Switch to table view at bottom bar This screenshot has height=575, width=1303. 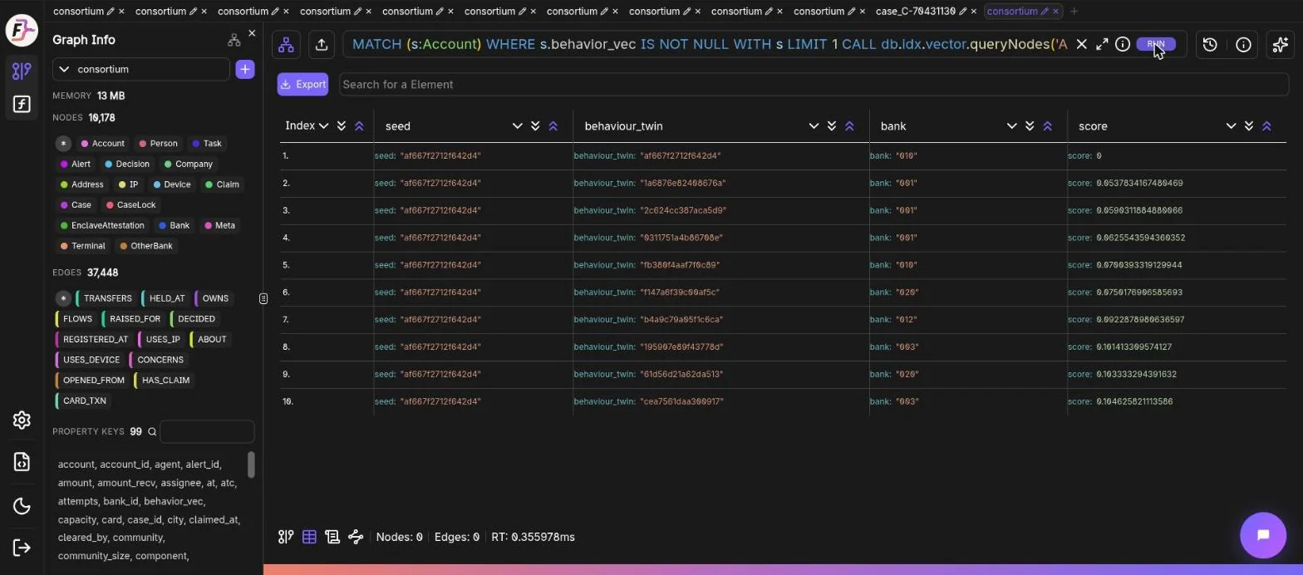pyautogui.click(x=309, y=537)
